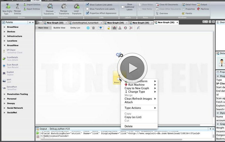The image size is (225, 142).
Task: Switch to the New Graph (24) tab
Action: 115,23
